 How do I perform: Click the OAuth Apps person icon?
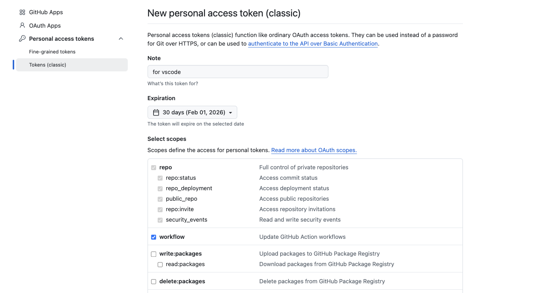22,26
